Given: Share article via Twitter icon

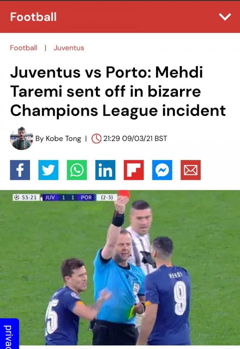Looking at the screenshot, I should coord(49,170).
